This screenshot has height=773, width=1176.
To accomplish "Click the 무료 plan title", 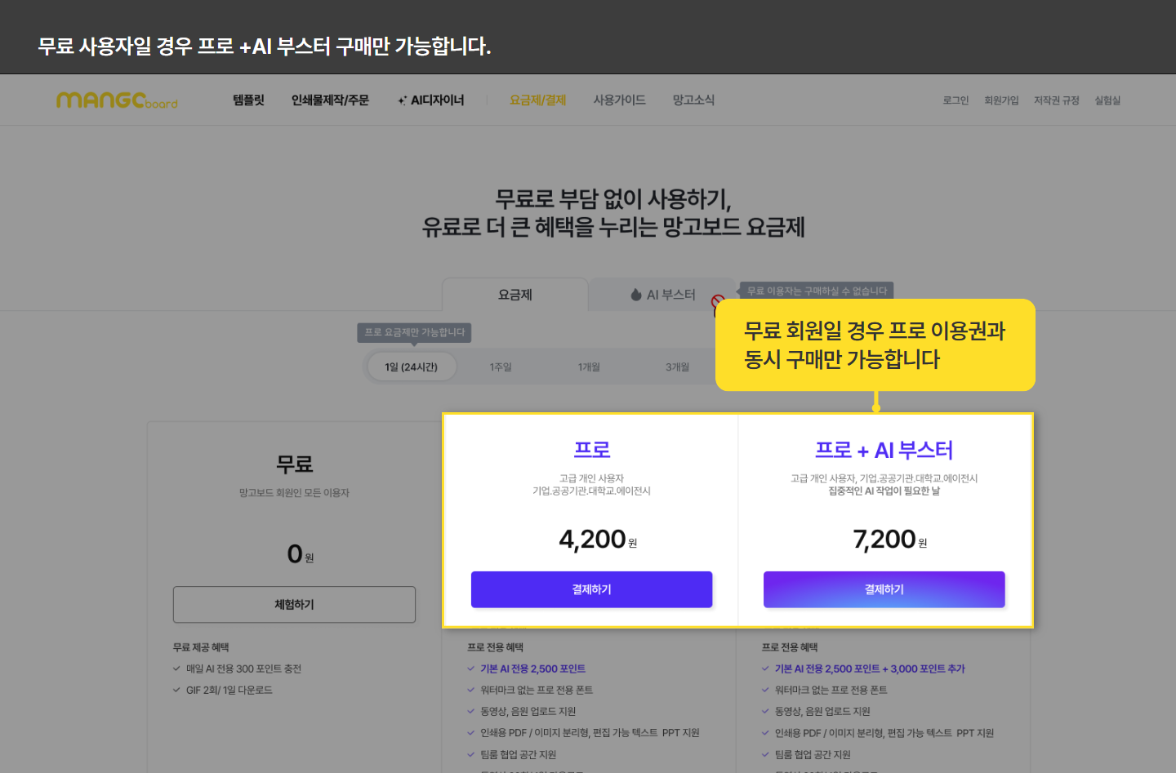I will [x=294, y=464].
